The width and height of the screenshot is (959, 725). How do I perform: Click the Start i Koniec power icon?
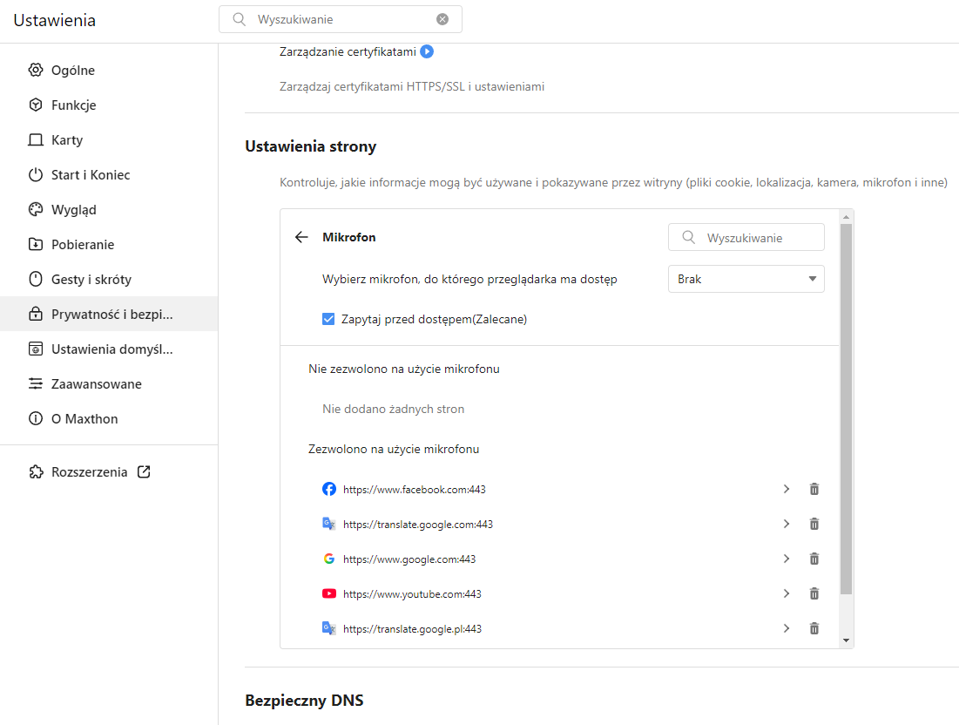click(36, 174)
